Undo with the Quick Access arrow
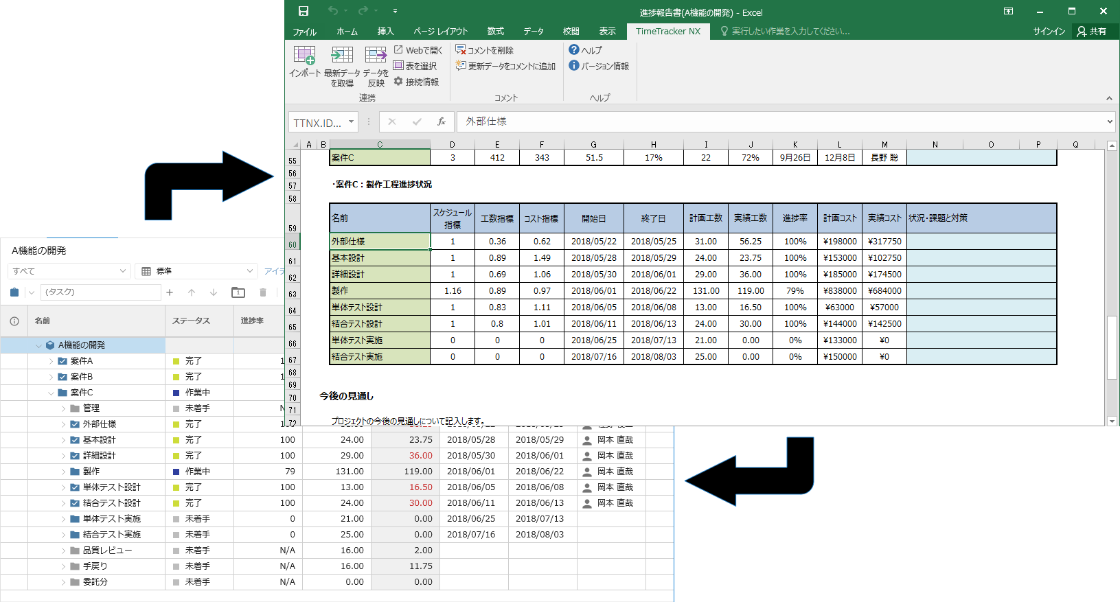The width and height of the screenshot is (1120, 602). click(x=333, y=11)
